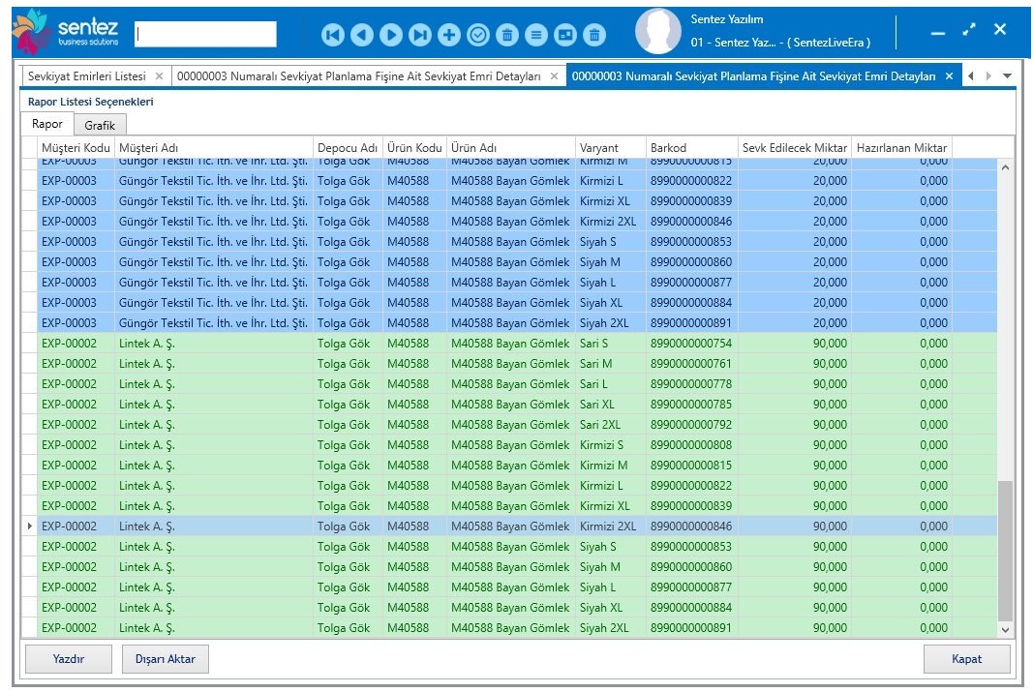Click the Rapor Listesi Seçenekleri label

pos(91,102)
